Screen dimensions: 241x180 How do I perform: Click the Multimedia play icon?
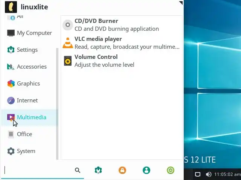[x=11, y=117]
